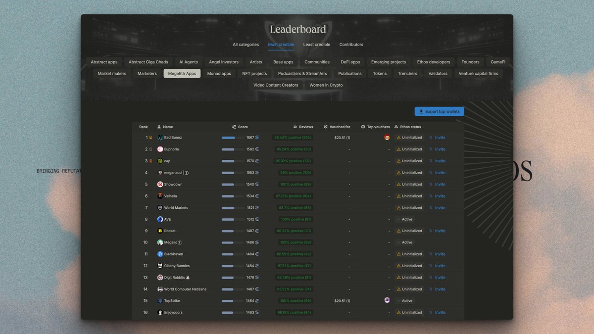Click AVE avatar icon
594x334 pixels.
coord(160,219)
